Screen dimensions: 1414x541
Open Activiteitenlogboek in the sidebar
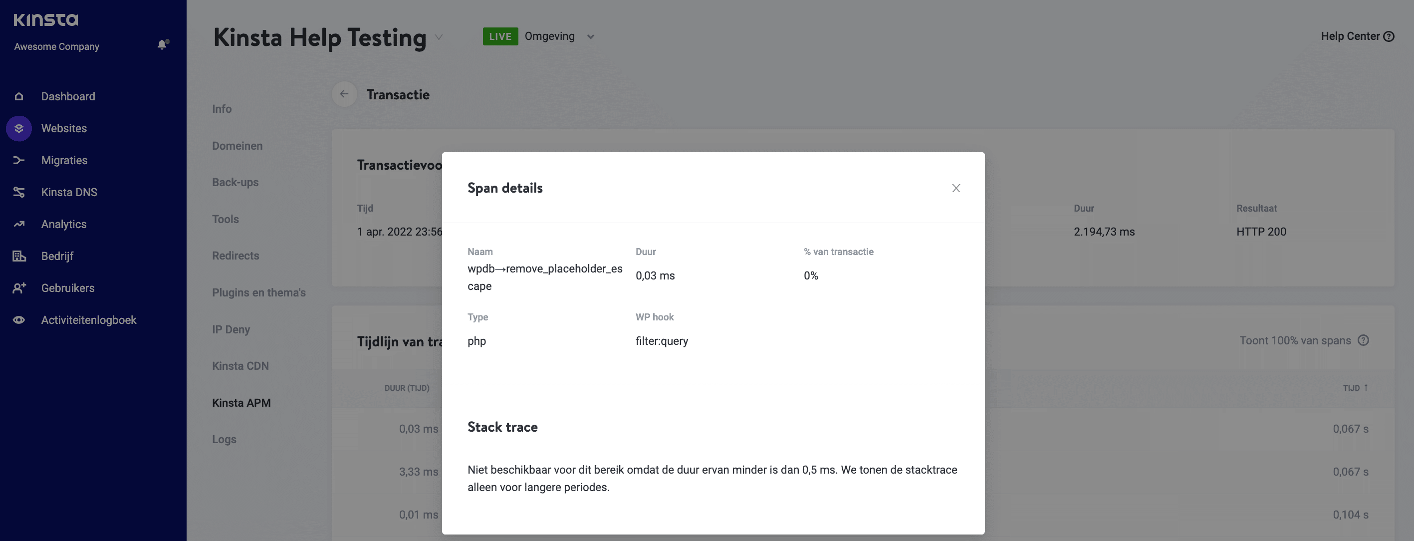click(x=88, y=319)
